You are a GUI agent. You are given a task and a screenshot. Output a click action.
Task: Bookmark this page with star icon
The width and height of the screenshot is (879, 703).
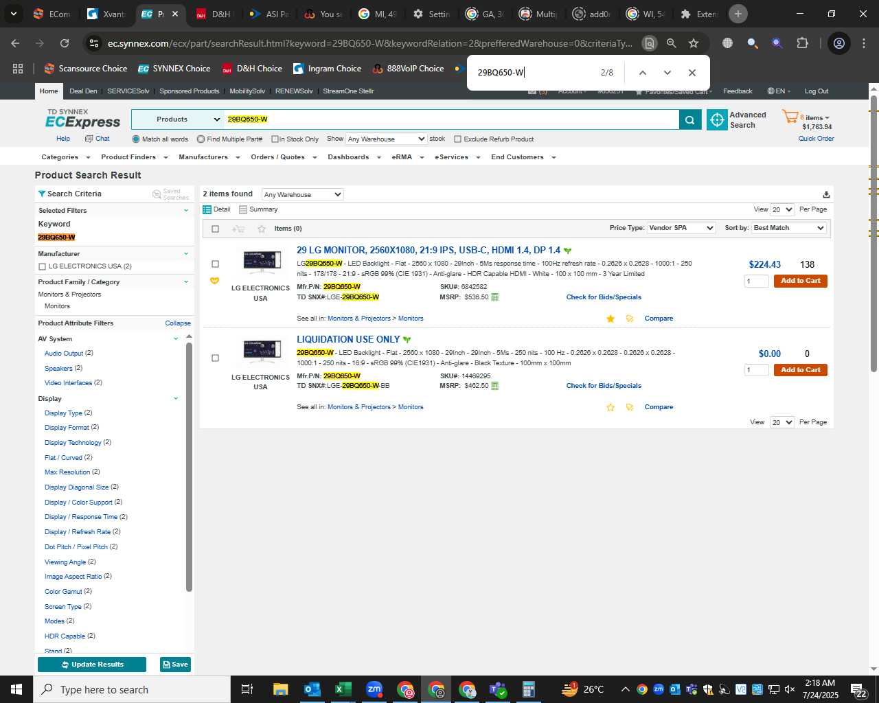click(694, 43)
